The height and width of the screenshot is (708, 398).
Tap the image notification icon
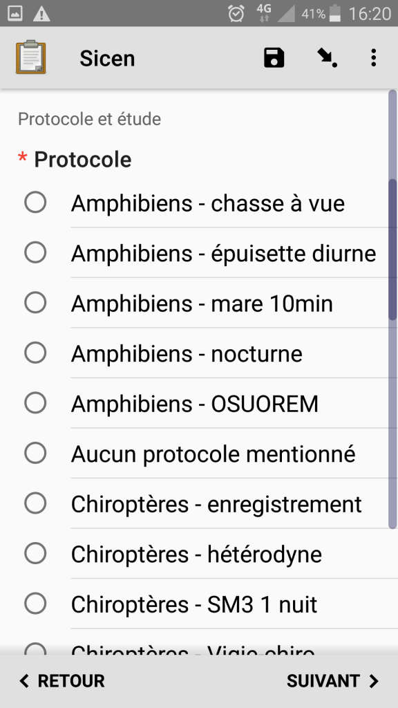click(x=15, y=14)
